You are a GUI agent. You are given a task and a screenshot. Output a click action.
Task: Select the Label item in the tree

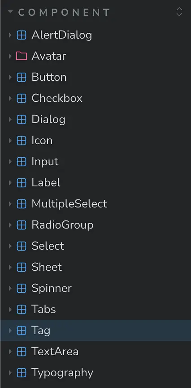tap(46, 183)
